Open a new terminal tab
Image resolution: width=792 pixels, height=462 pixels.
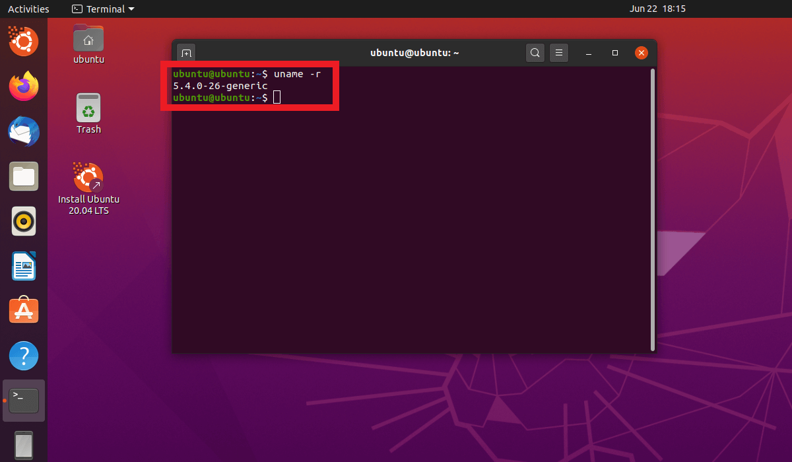(185, 52)
